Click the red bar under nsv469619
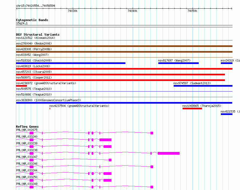Screen dimensions: 240x190 tap(124, 69)
